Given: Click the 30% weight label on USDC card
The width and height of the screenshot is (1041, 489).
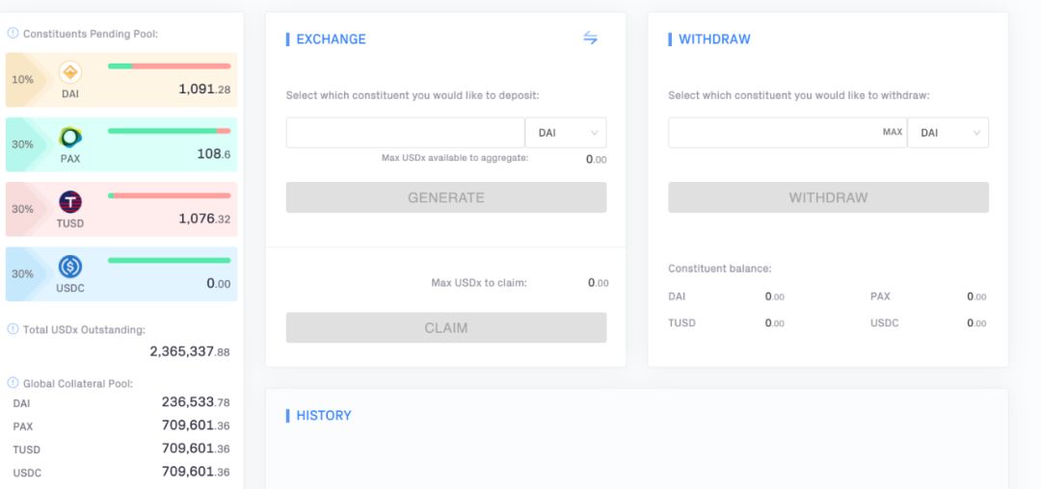Looking at the screenshot, I should point(22,273).
